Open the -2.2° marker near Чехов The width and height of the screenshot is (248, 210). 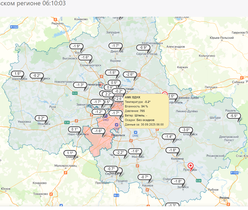(120, 152)
